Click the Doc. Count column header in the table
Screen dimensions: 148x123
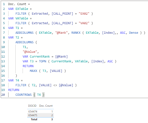click(46, 106)
